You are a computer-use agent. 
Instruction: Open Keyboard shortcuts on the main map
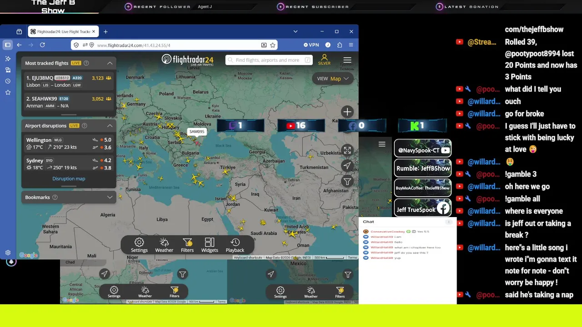tap(248, 258)
